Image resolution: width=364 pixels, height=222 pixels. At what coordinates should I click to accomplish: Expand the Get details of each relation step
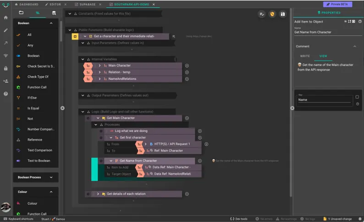98,194
